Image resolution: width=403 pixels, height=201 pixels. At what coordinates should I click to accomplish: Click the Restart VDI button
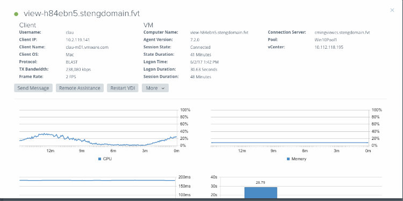pos(123,88)
